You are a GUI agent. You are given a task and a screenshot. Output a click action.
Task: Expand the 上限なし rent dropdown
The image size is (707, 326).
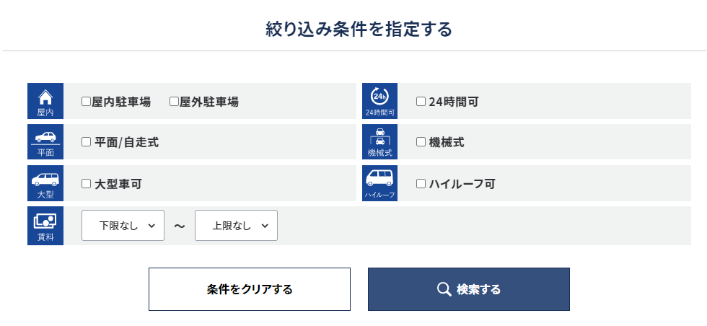(236, 226)
